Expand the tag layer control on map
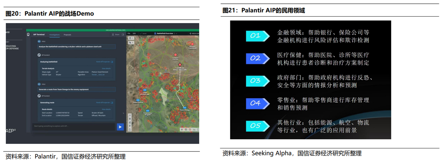The width and height of the screenshot is (443, 164). point(131,43)
